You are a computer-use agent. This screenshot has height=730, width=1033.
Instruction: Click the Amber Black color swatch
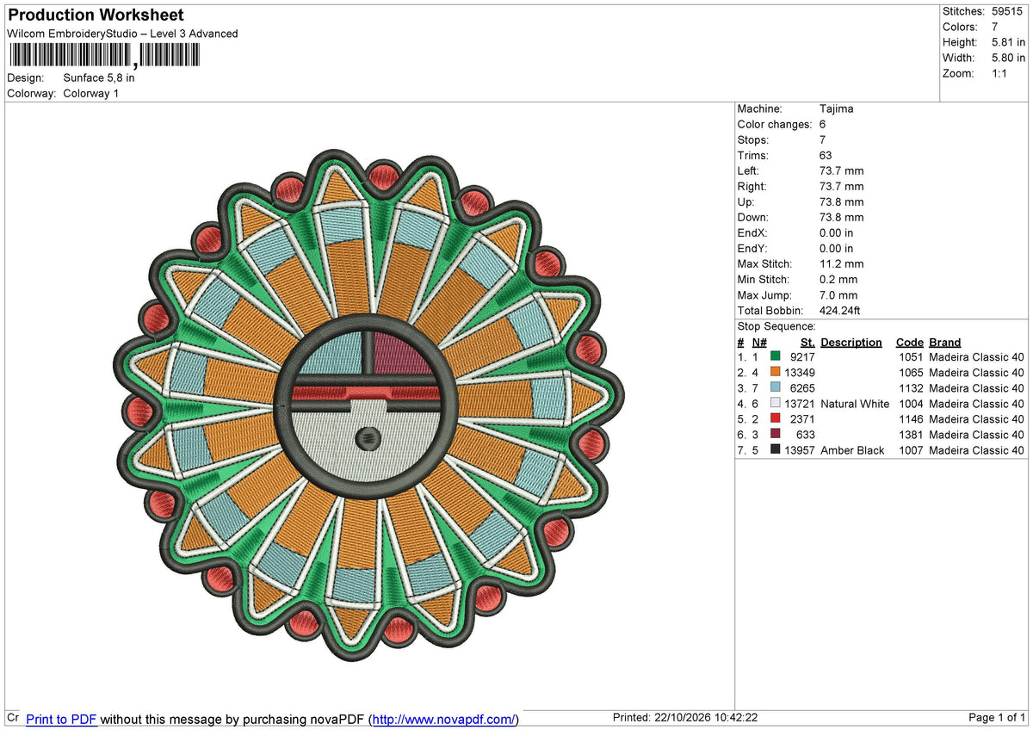[776, 450]
